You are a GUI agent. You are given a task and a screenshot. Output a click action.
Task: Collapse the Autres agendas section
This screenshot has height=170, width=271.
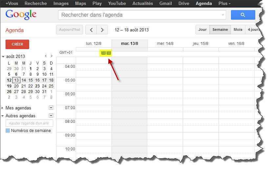pyautogui.click(x=2, y=116)
